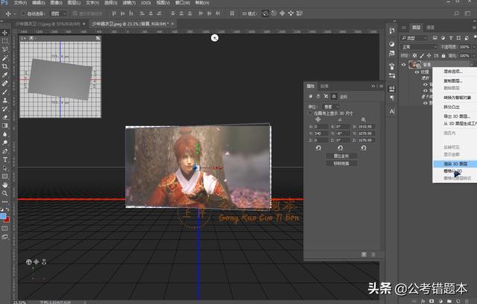The image size is (477, 304).
Task: Enable 在画布上显示 3D 尺寸 checkbox
Action: 310,113
